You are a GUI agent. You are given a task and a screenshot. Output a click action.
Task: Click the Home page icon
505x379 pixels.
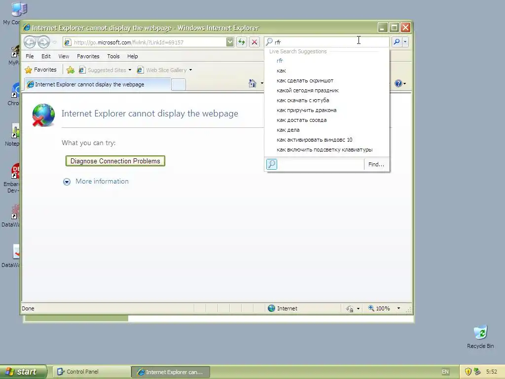[x=252, y=83]
